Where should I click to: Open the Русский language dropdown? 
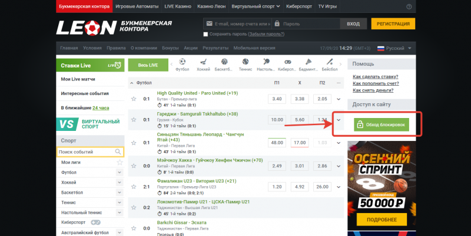[x=394, y=48]
